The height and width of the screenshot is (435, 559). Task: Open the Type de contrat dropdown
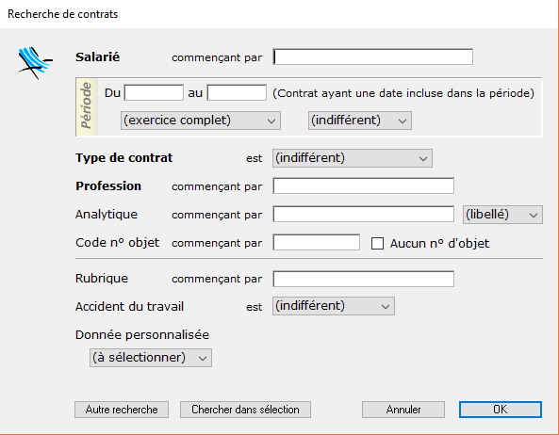353,158
